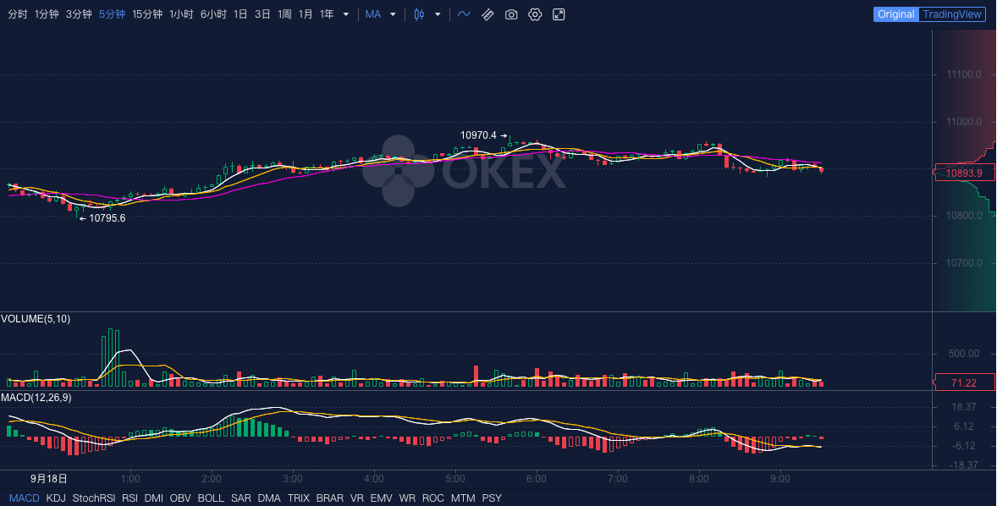This screenshot has width=997, height=506.
Task: Open the line drawing tool icon
Action: tap(464, 14)
